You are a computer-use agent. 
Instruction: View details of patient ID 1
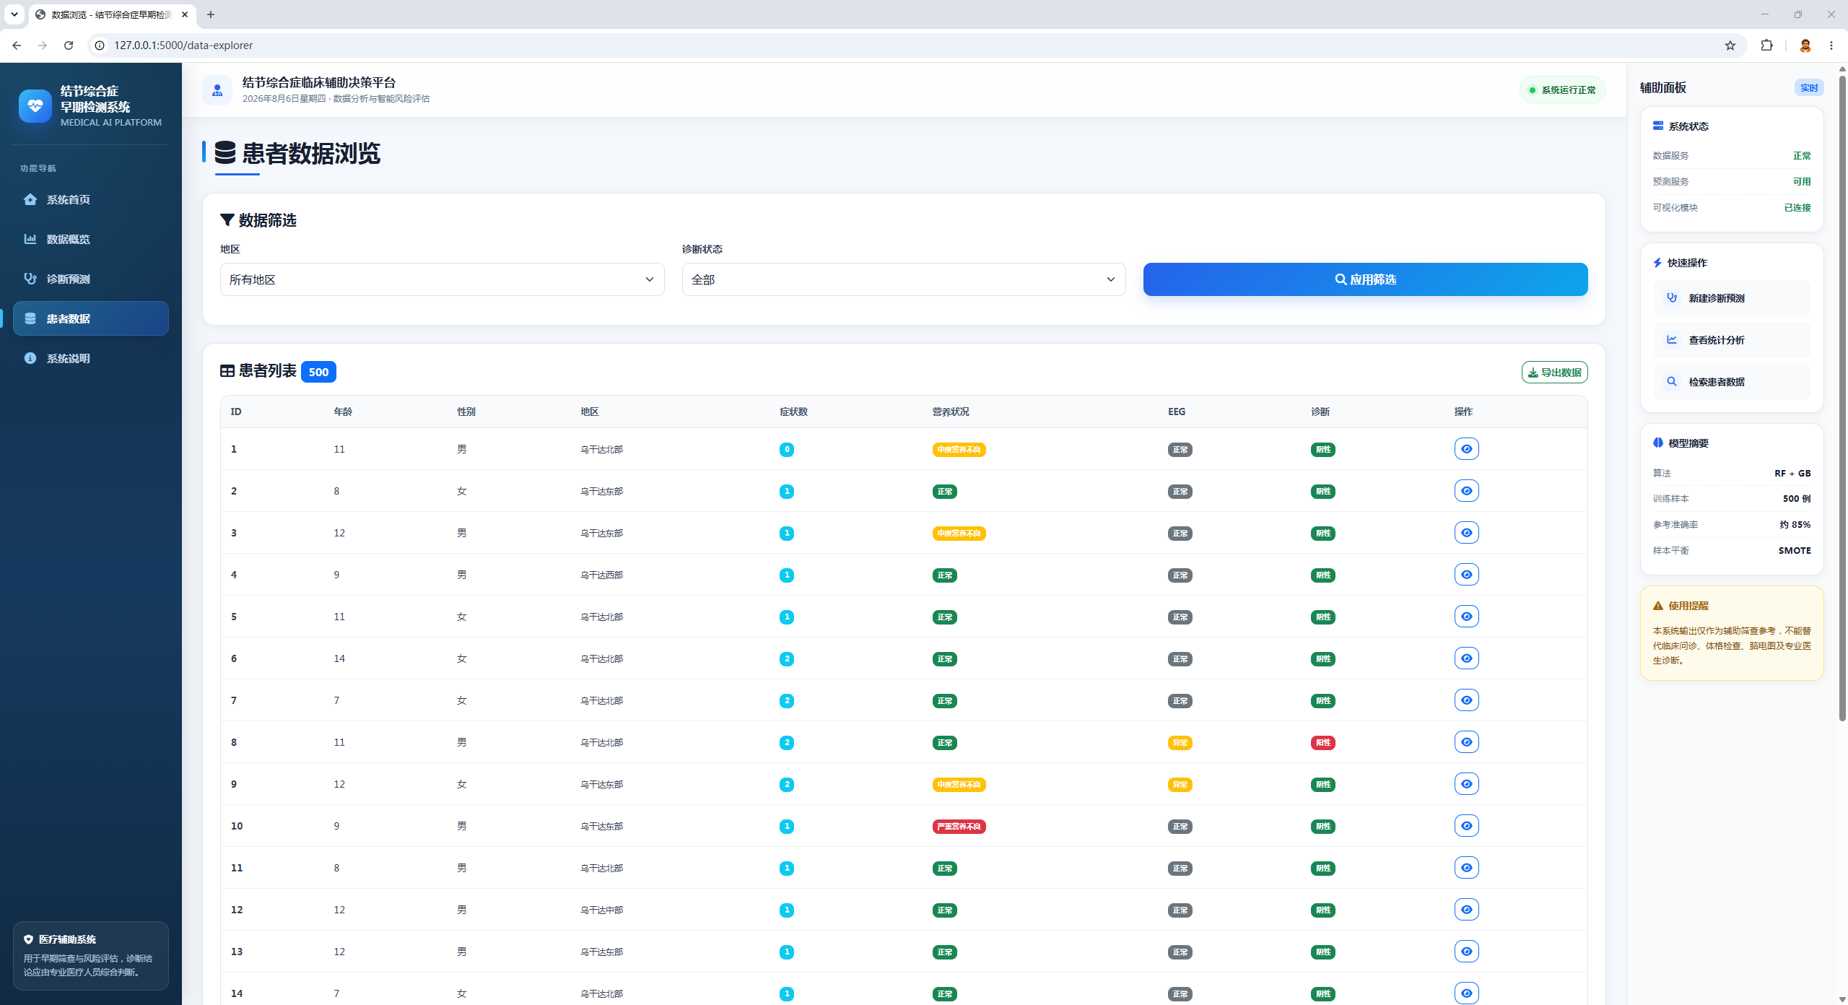click(1466, 449)
